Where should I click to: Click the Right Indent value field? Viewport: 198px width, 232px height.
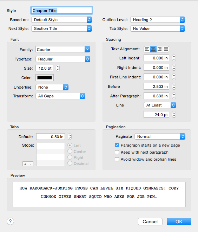[x=156, y=67]
